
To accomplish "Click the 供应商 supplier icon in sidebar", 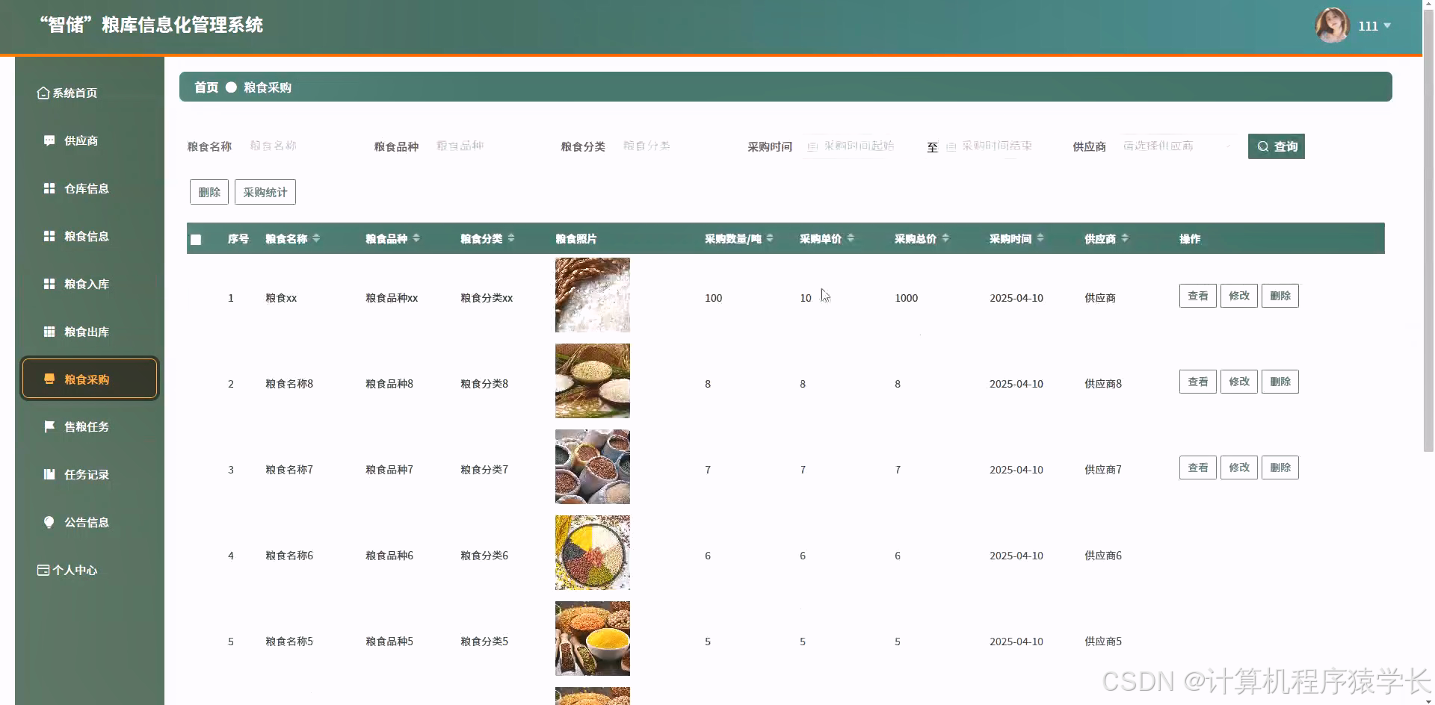I will pos(49,140).
